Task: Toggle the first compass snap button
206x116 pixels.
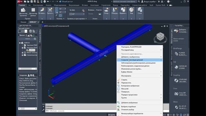Action: [56, 9]
